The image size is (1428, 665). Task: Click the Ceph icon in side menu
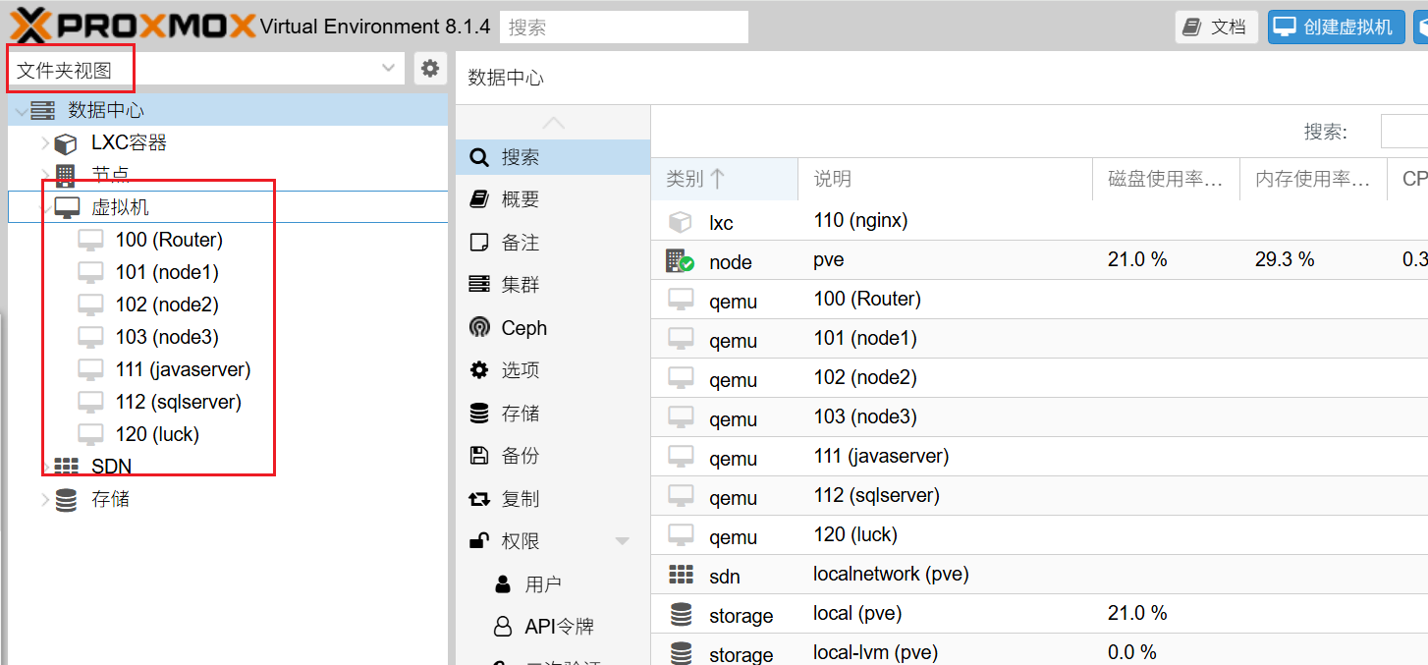click(x=479, y=328)
